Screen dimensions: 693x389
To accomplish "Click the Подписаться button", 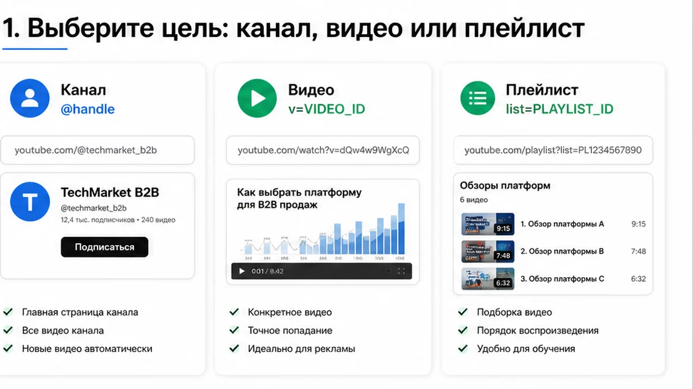I will [x=105, y=247].
